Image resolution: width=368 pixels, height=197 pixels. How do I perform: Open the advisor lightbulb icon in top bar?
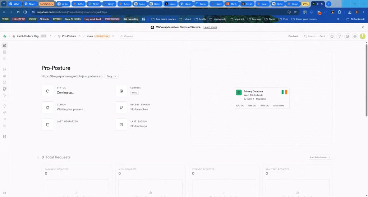(x=339, y=36)
